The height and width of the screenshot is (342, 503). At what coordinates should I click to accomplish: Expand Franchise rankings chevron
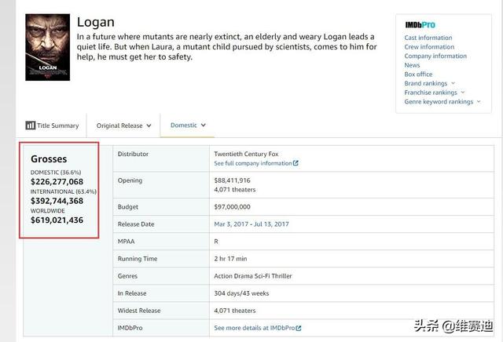(463, 93)
